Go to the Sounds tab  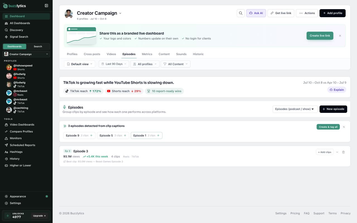(181, 54)
